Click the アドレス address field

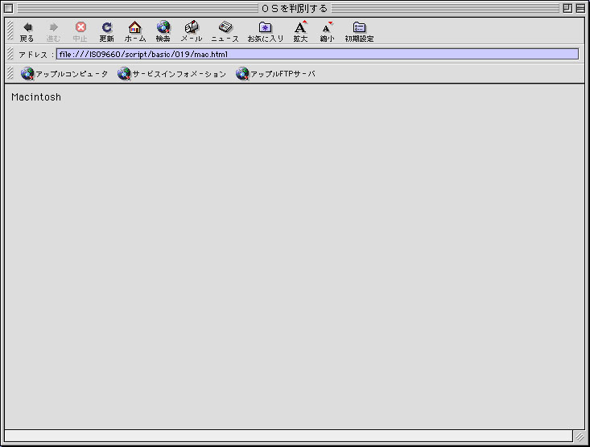(x=316, y=54)
